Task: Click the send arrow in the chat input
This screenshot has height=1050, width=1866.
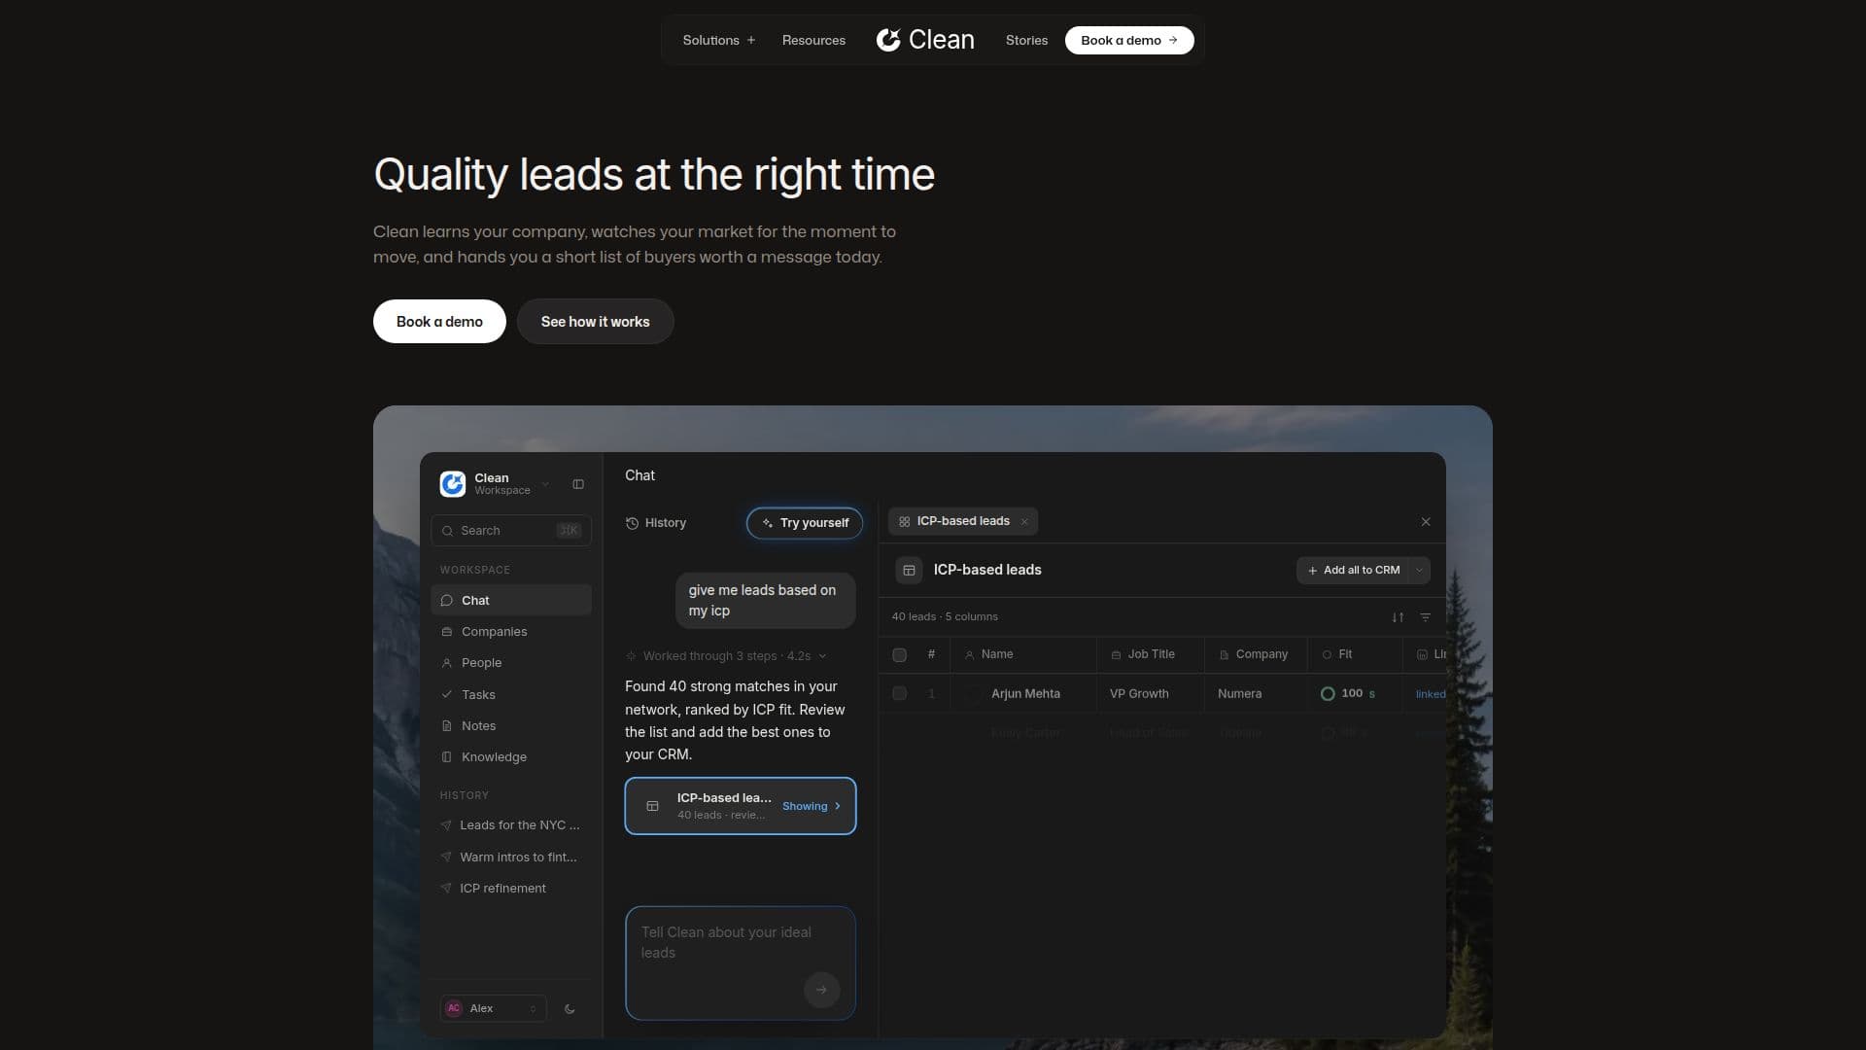Action: pyautogui.click(x=821, y=990)
